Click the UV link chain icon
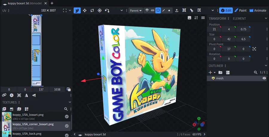The width and height of the screenshot is (269, 137). [x=4, y=95]
